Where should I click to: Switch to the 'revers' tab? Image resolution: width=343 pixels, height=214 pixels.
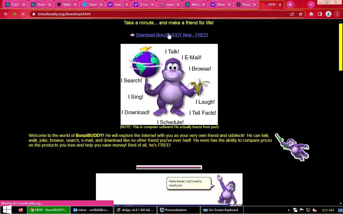[x=169, y=5]
